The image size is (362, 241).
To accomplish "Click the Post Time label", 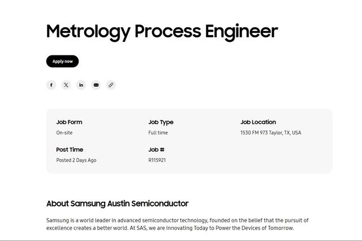I will click(70, 150).
